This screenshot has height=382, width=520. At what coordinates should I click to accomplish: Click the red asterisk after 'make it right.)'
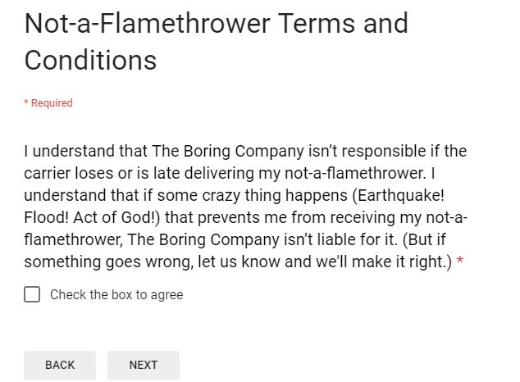pyautogui.click(x=459, y=261)
